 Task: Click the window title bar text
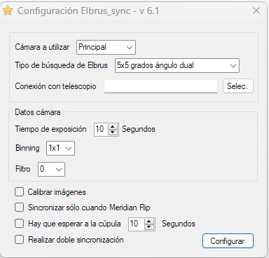(x=88, y=11)
